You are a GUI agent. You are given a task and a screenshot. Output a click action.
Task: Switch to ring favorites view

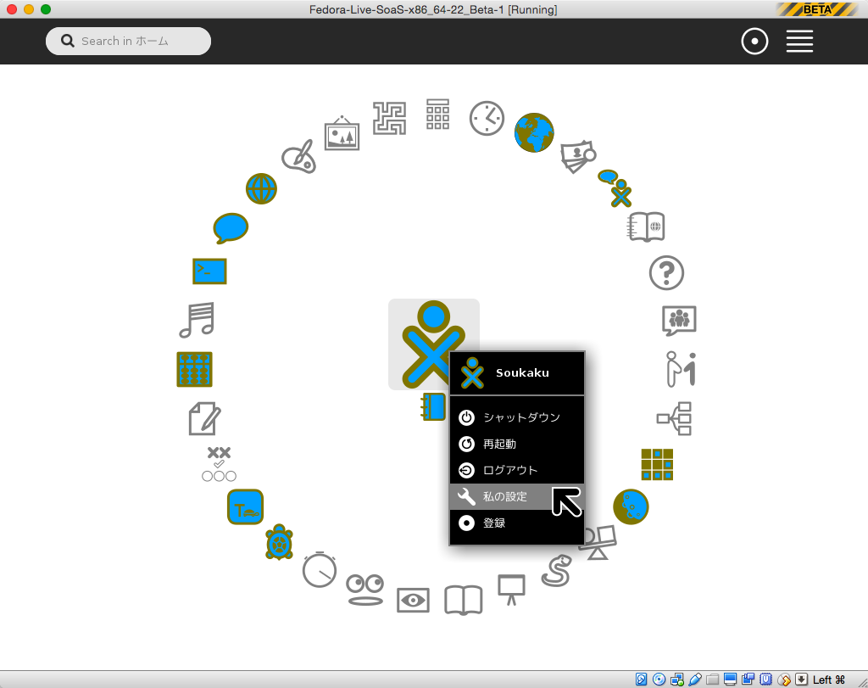pyautogui.click(x=754, y=42)
